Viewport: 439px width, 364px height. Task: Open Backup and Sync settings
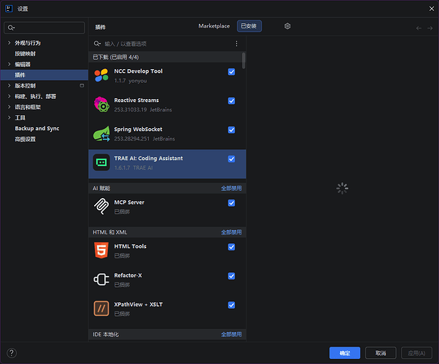click(37, 128)
